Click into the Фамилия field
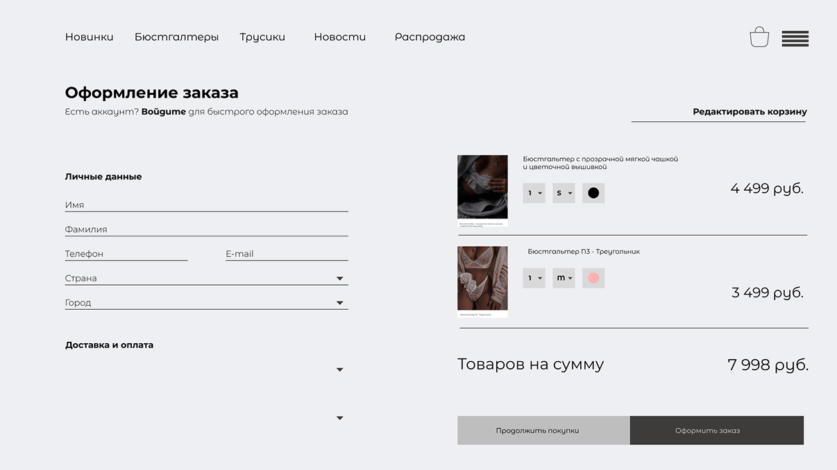The image size is (837, 470). coord(206,229)
